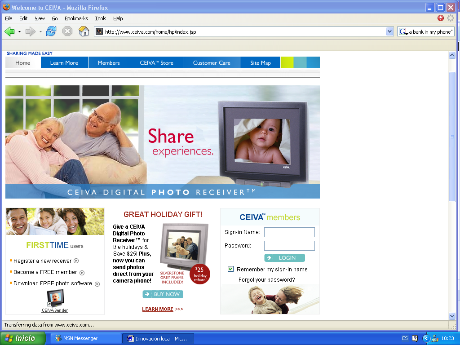Click the Stop loading icon
The image size is (460, 345).
[67, 31]
